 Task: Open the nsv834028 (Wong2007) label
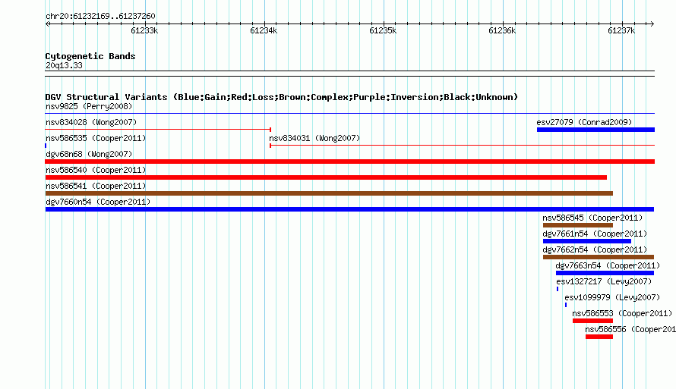[91, 122]
